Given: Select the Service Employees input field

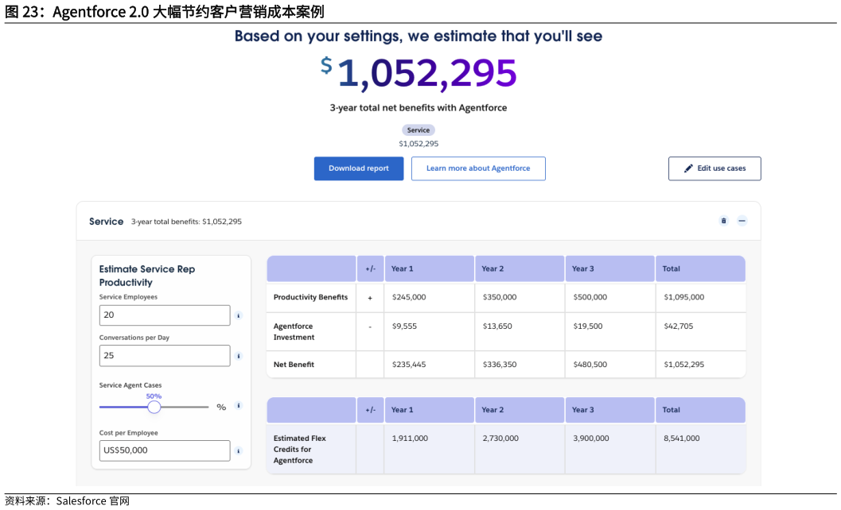Looking at the screenshot, I should click(164, 315).
